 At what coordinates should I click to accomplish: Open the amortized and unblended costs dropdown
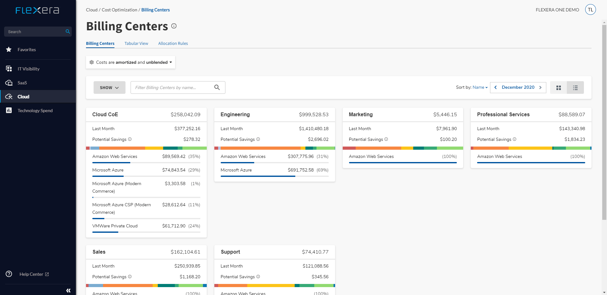coord(131,63)
